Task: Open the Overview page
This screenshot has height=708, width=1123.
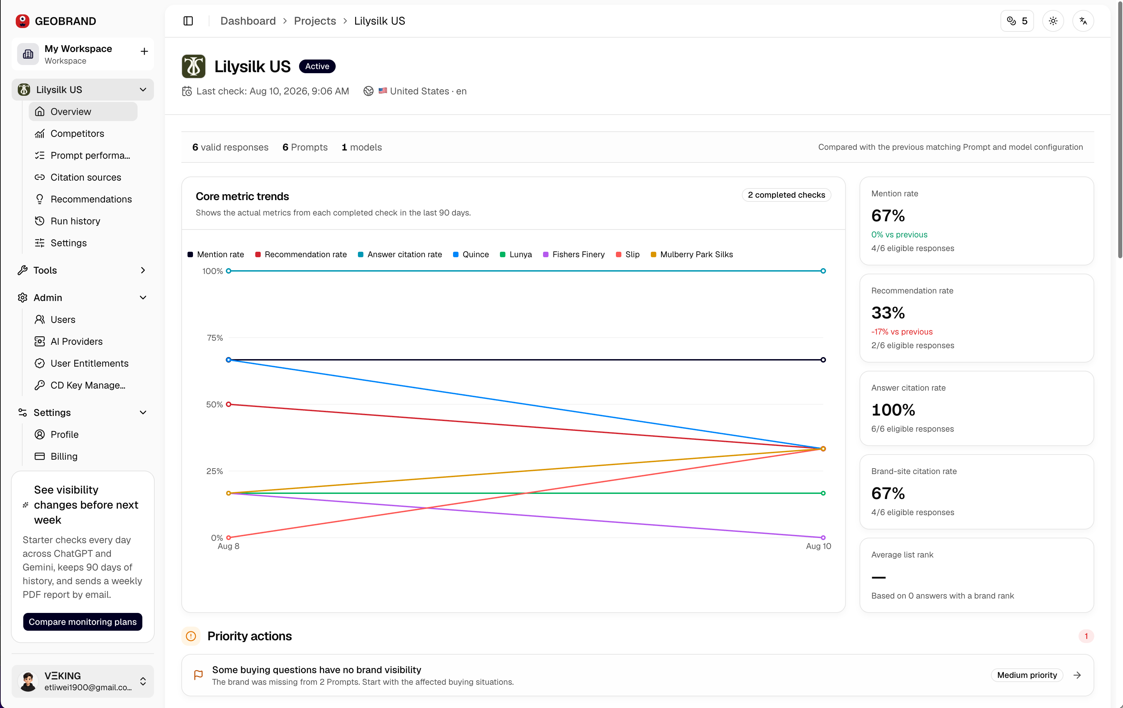Action: click(83, 112)
